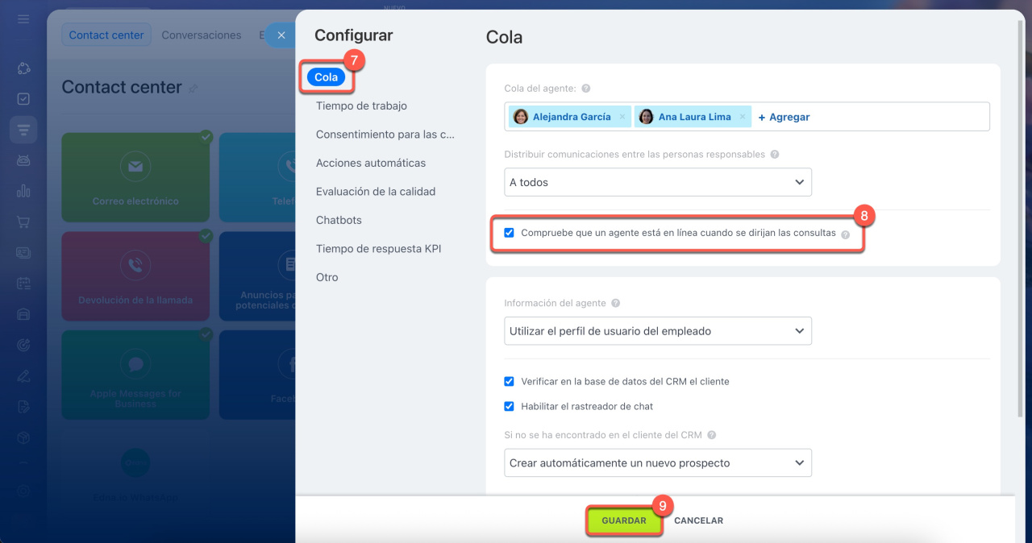Screen dimensions: 1032x543
Task: Open the shopping cart icon in sidebar
Action: click(x=23, y=222)
